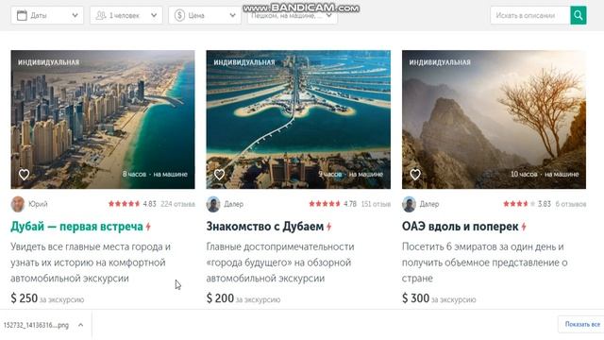
Task: Favorite the Знакомство с Дубаем tour heart
Action: tap(219, 175)
